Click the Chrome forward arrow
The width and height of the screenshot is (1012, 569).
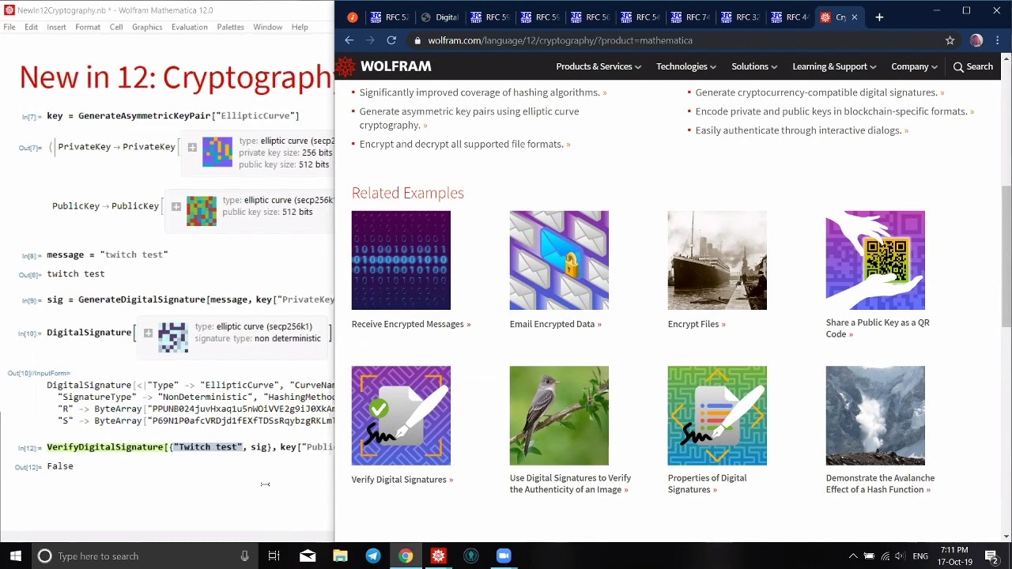coord(370,40)
